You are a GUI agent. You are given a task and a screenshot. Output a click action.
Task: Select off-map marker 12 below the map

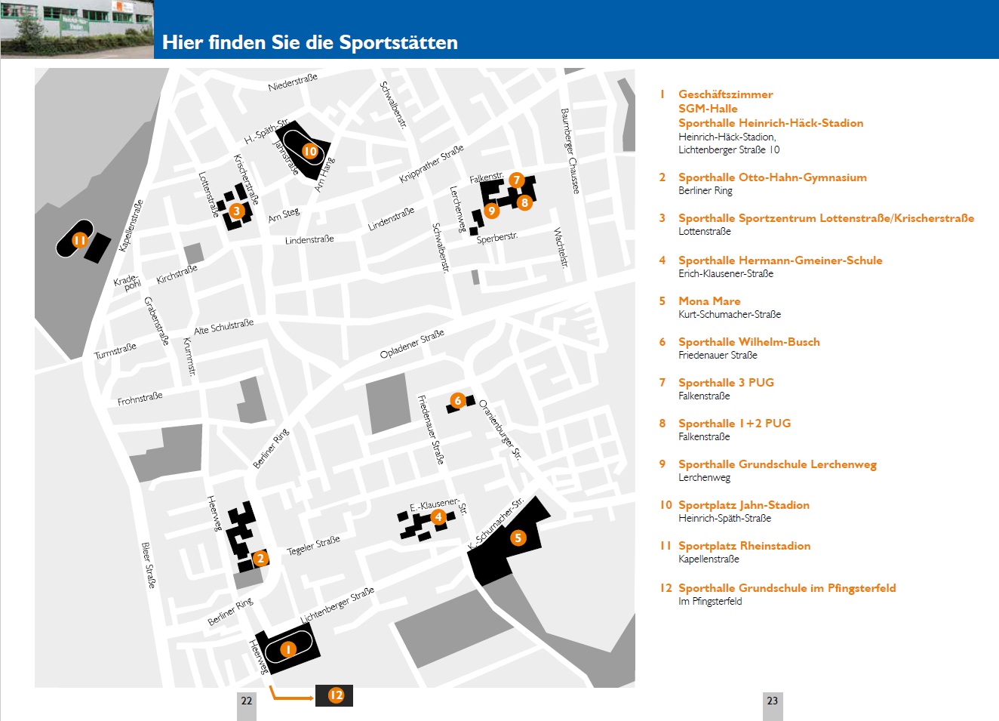coord(336,695)
